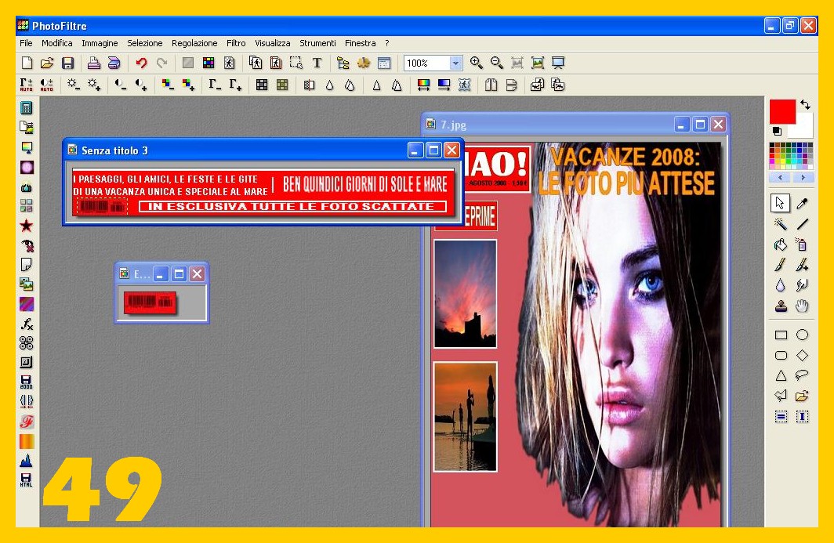834x543 pixels.
Task: Pick the Eyedropper tool
Action: point(802,204)
